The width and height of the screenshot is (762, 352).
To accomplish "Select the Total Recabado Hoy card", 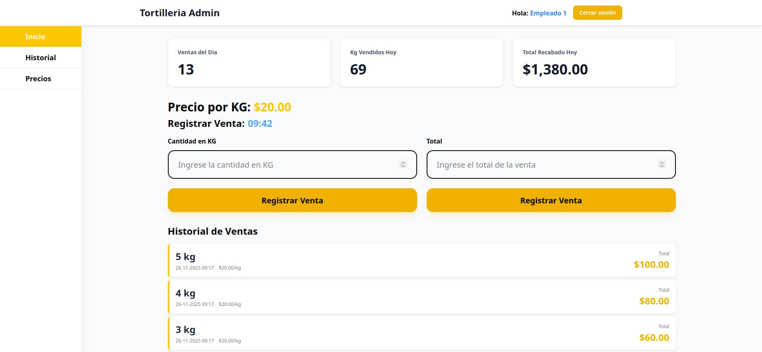I will point(594,63).
